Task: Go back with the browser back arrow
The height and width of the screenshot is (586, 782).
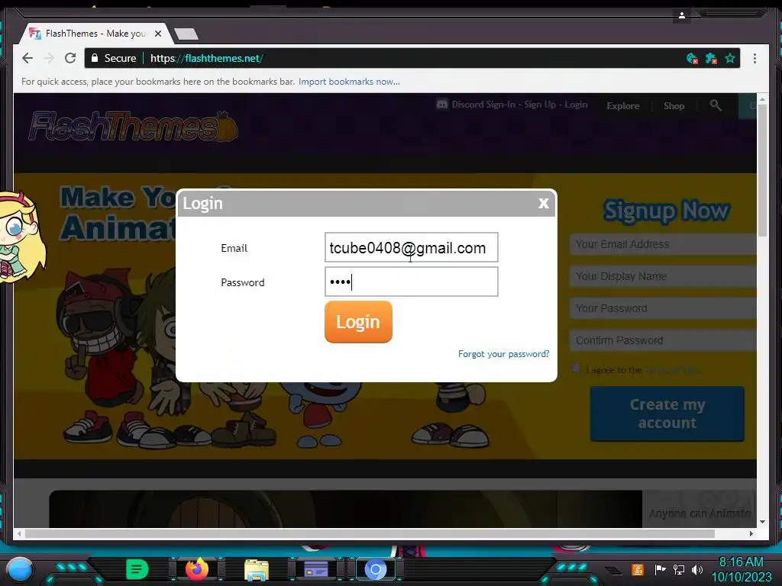Action: click(27, 58)
